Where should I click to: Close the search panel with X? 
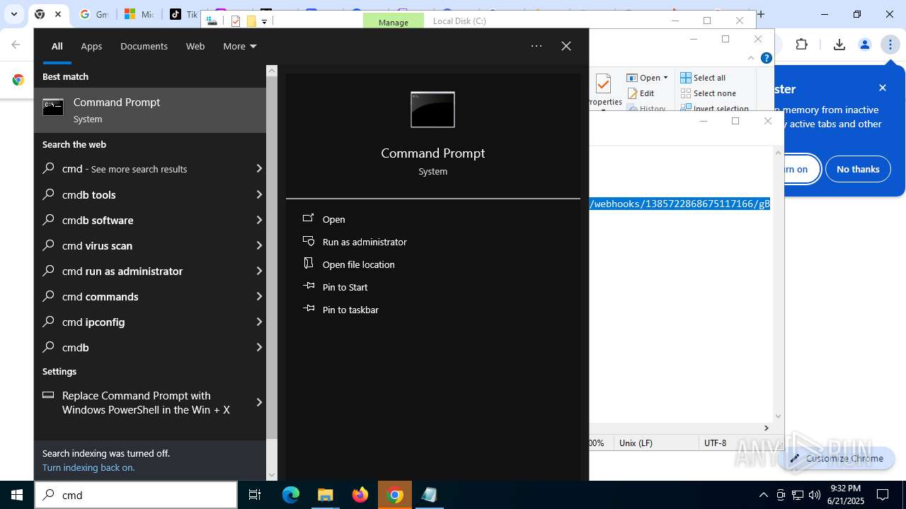click(x=566, y=46)
